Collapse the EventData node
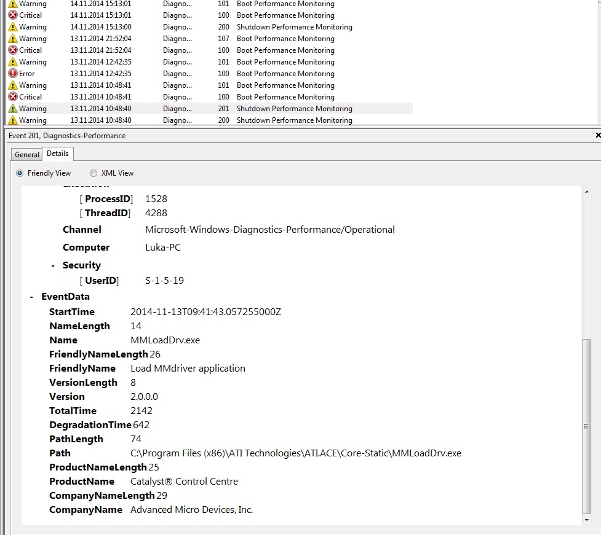 (x=31, y=297)
